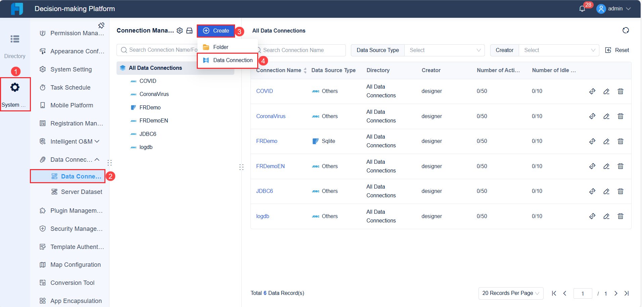The width and height of the screenshot is (642, 307).
Task: Go to the next page
Action: click(616, 293)
